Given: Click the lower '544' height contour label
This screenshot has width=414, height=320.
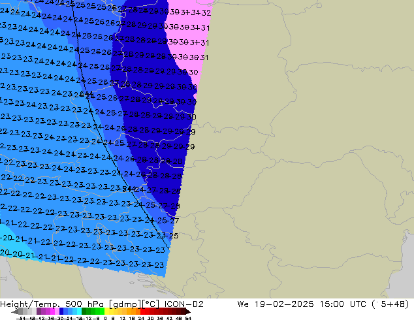Looking at the screenshot, I should pyautogui.click(x=129, y=189).
